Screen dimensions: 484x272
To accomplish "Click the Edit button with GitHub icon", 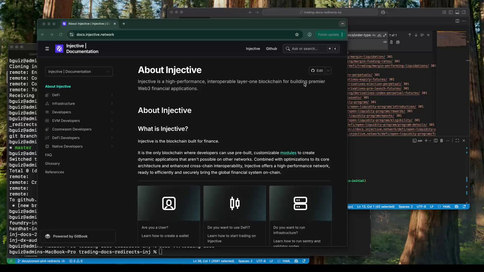I will [317, 71].
